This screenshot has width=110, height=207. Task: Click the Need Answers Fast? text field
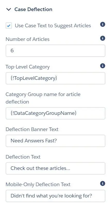click(x=55, y=141)
